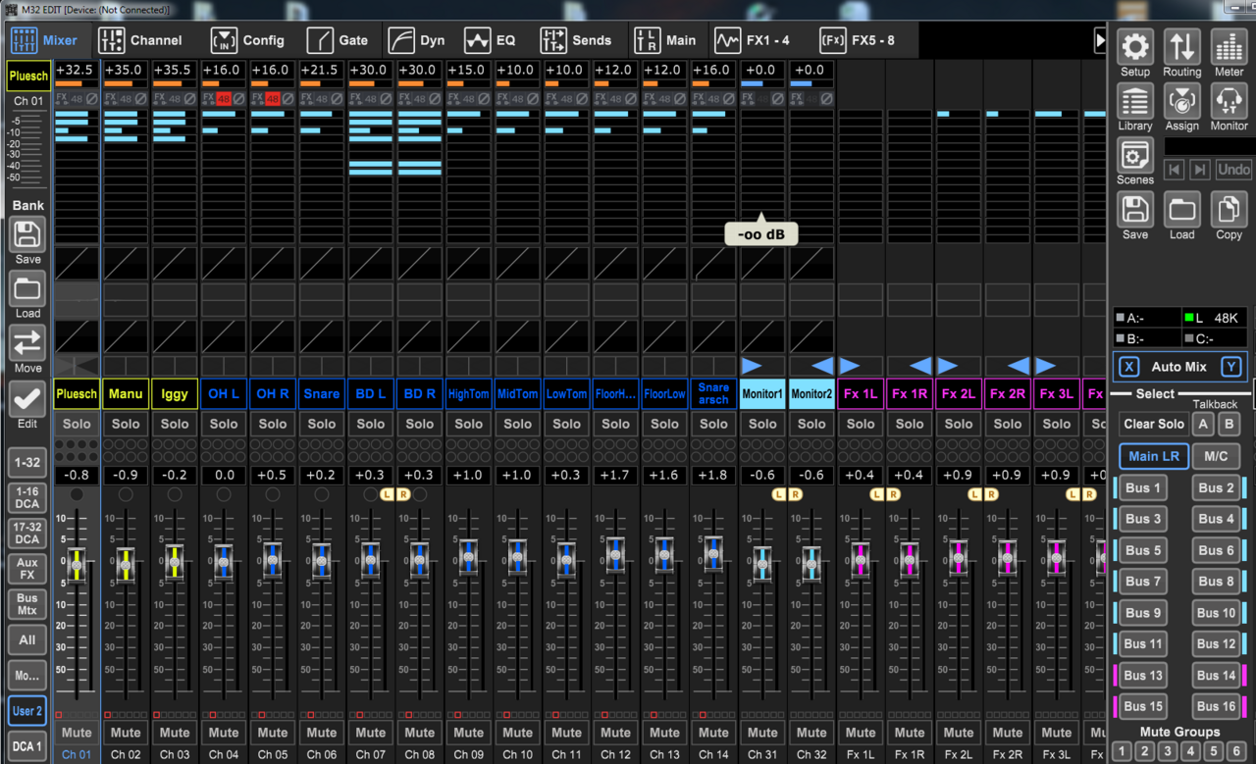The height and width of the screenshot is (764, 1256).
Task: Click the Move arrows icon
Action: [27, 343]
